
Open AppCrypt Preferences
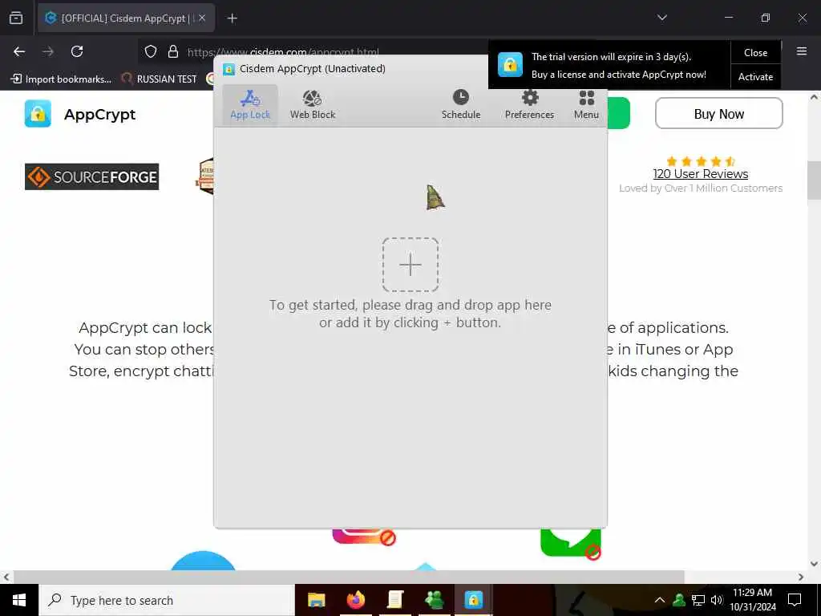(529, 105)
